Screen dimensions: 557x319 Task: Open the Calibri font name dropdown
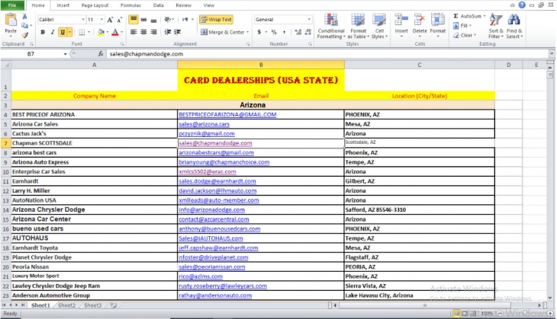[x=83, y=20]
